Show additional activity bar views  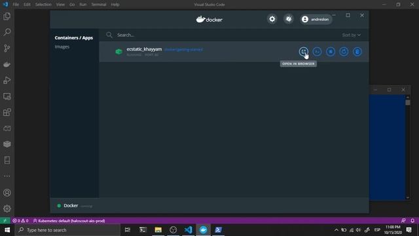[x=7, y=176]
